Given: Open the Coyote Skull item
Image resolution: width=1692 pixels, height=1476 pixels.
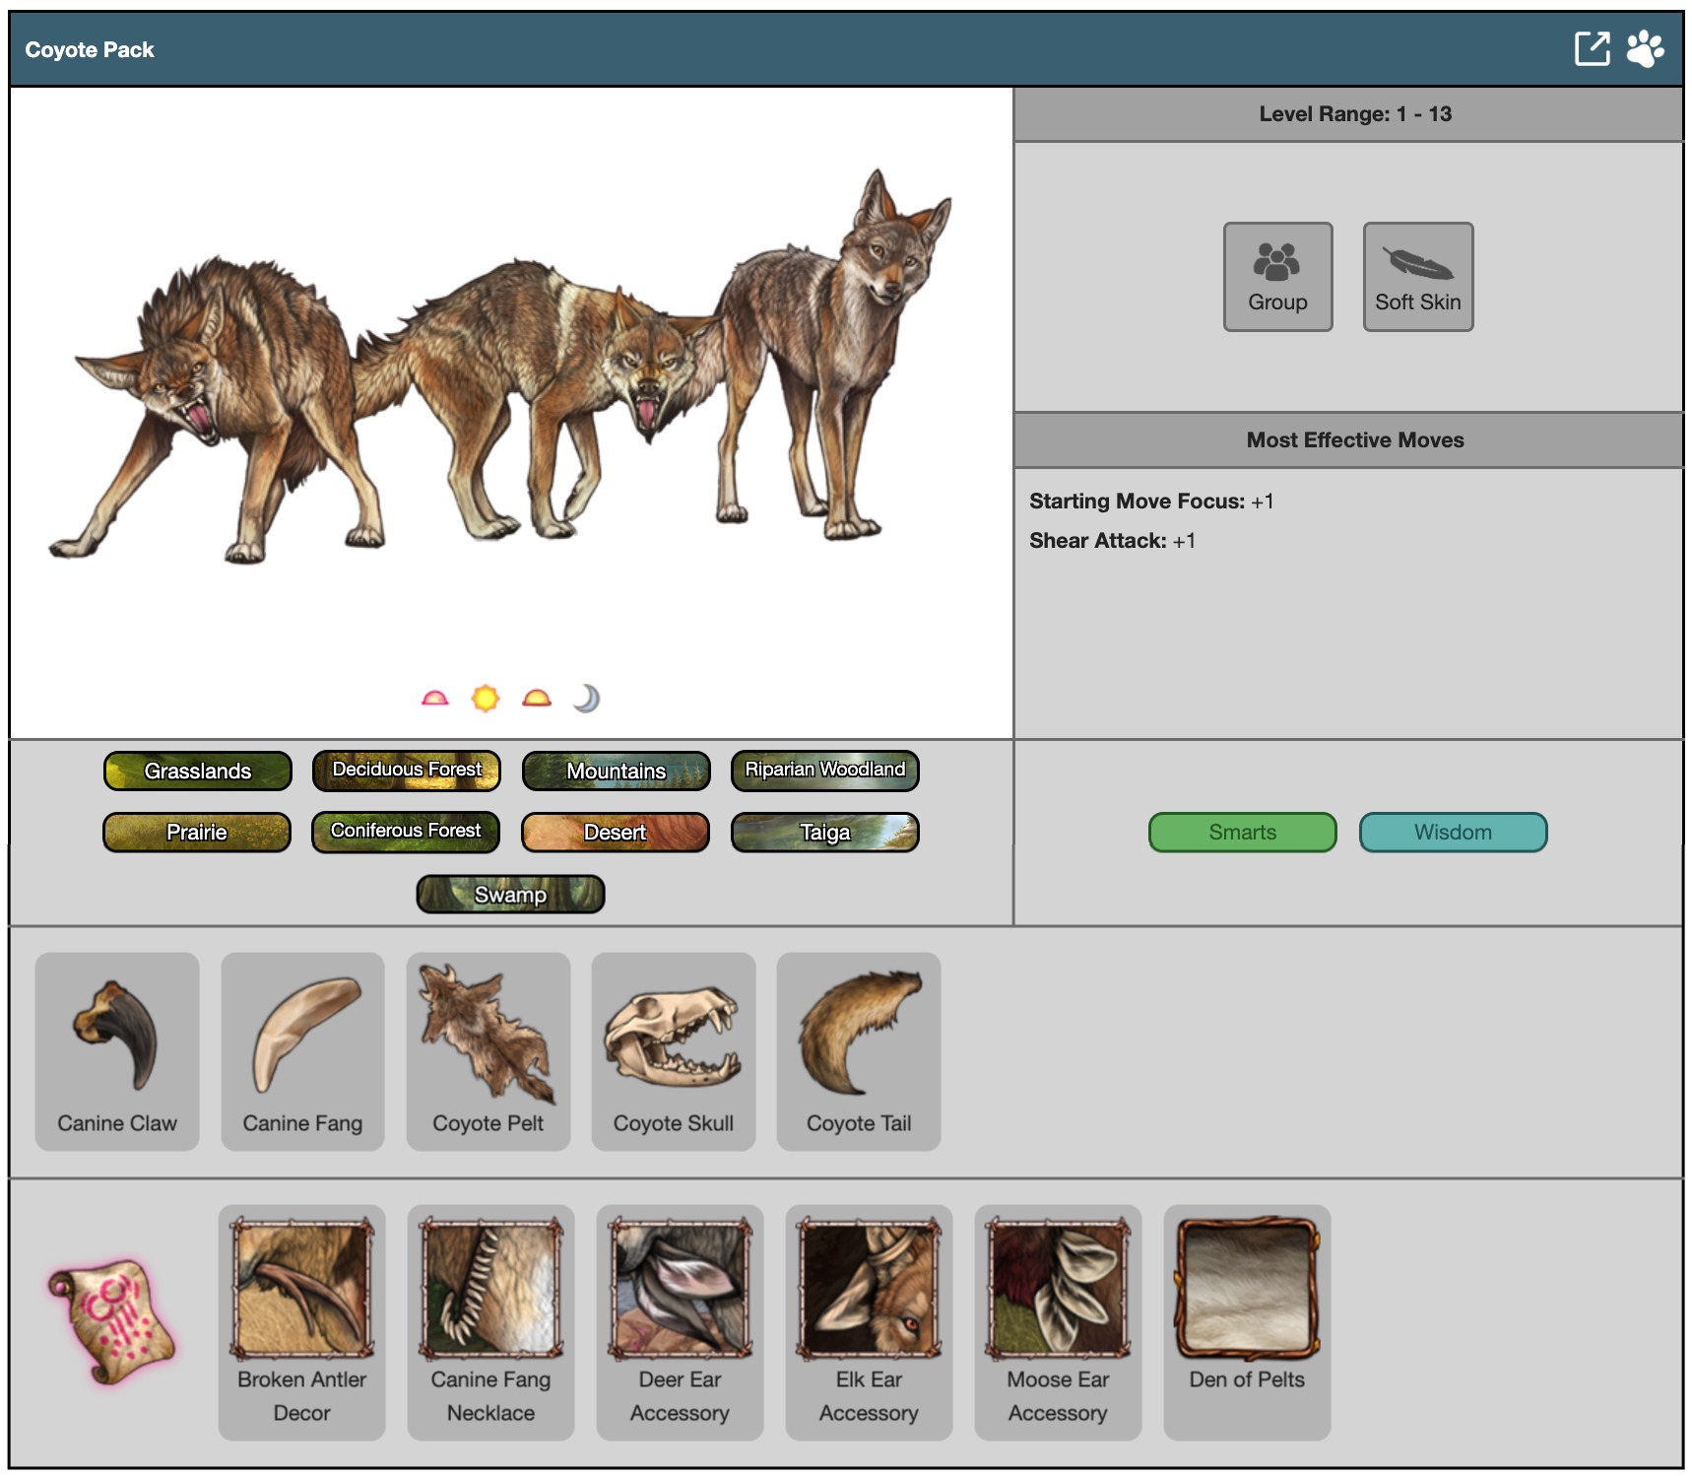Looking at the screenshot, I should [674, 1050].
